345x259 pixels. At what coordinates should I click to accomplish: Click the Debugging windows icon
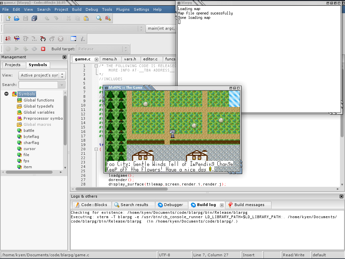coord(73,39)
